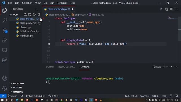The height and width of the screenshot is (102, 181).
Task: Change encoding via UTF-8
Action: point(155,96)
